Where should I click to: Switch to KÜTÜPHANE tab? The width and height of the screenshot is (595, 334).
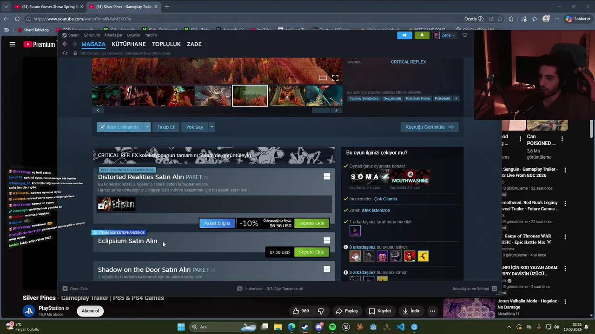pos(129,44)
